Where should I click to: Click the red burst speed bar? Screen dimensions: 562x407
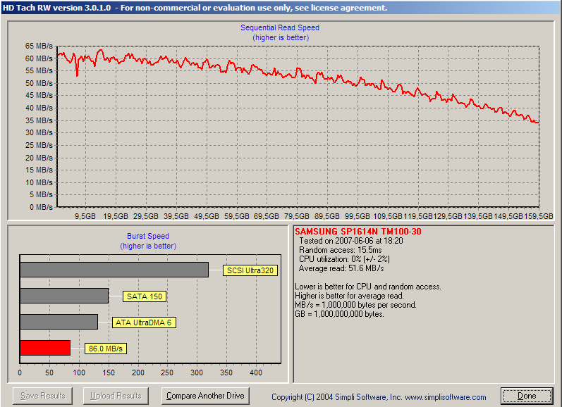(x=45, y=348)
